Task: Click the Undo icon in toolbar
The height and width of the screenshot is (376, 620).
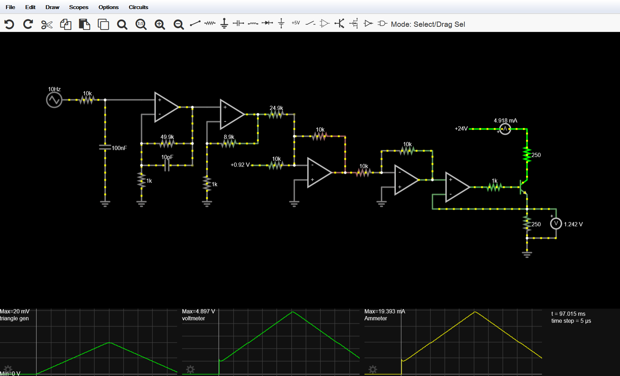Action: click(x=9, y=24)
